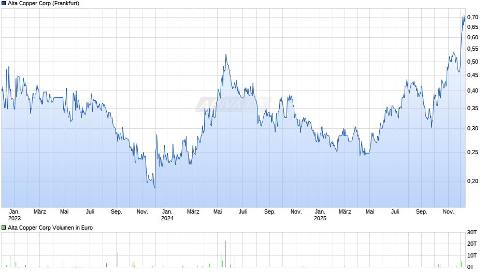Click the last 'Nov.' axis label on the right
The height and width of the screenshot is (272, 487).
[448, 212]
